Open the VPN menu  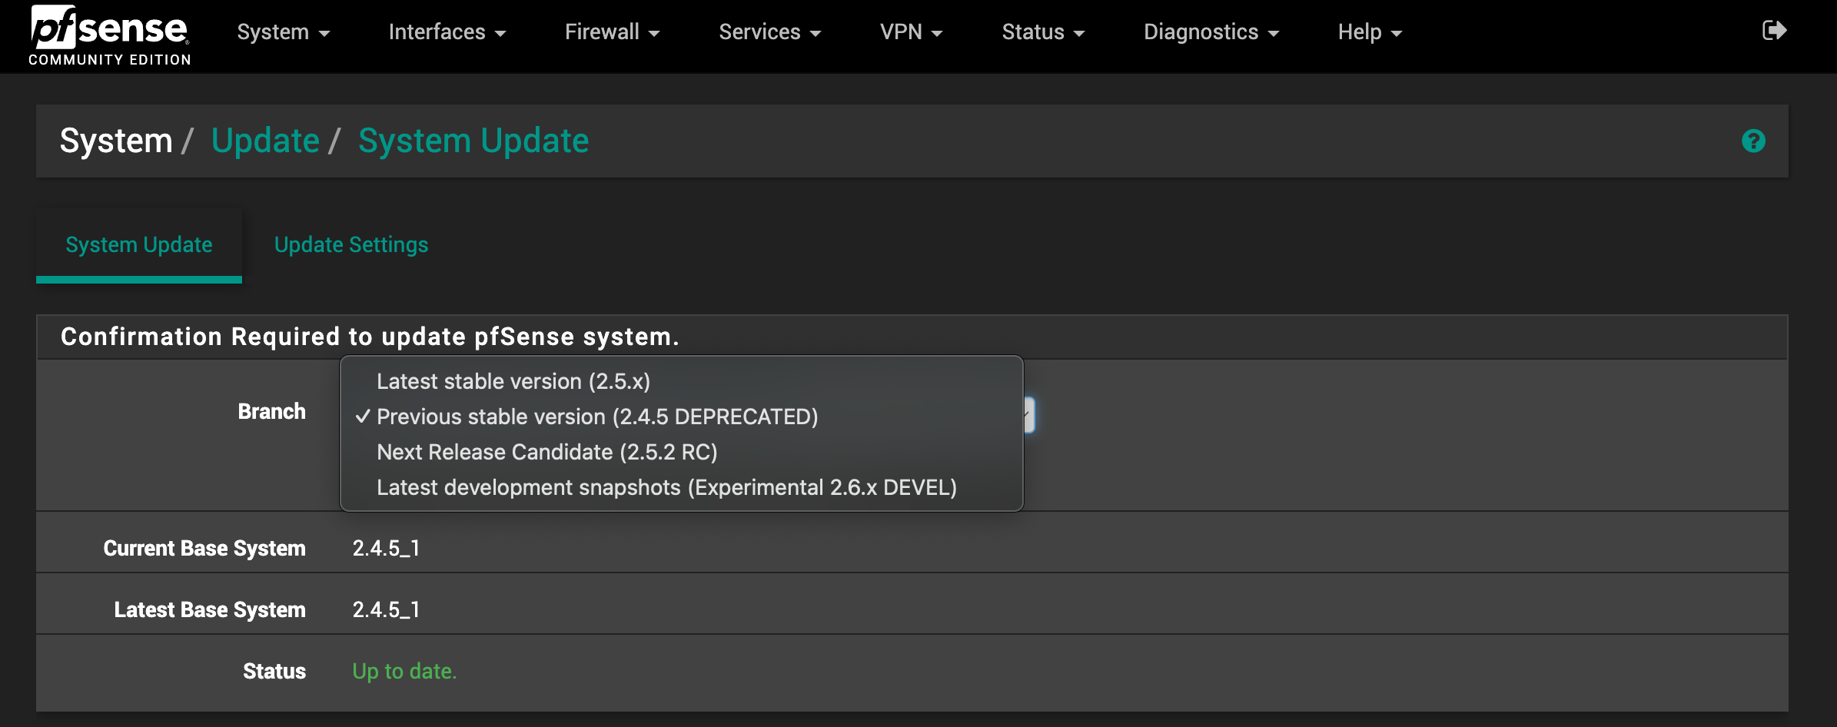coord(911,32)
